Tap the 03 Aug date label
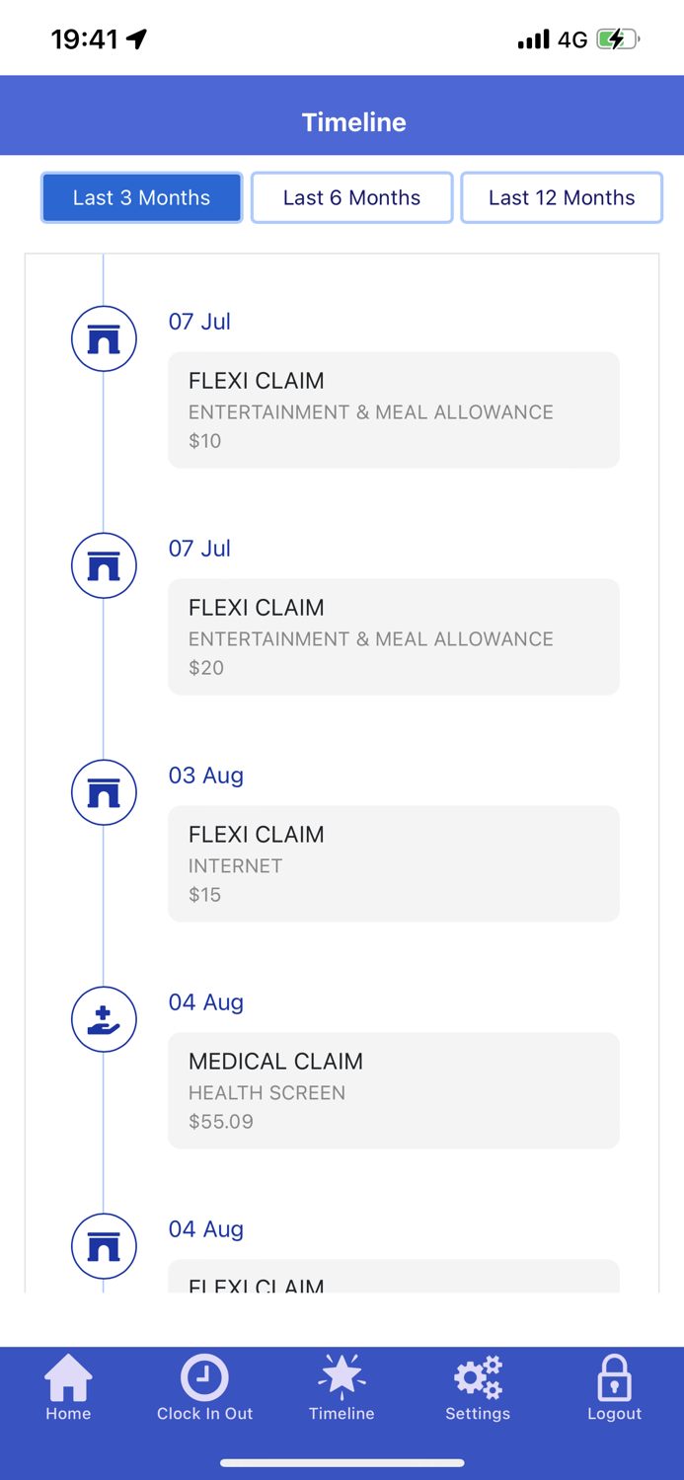The height and width of the screenshot is (1480, 684). pyautogui.click(x=205, y=776)
